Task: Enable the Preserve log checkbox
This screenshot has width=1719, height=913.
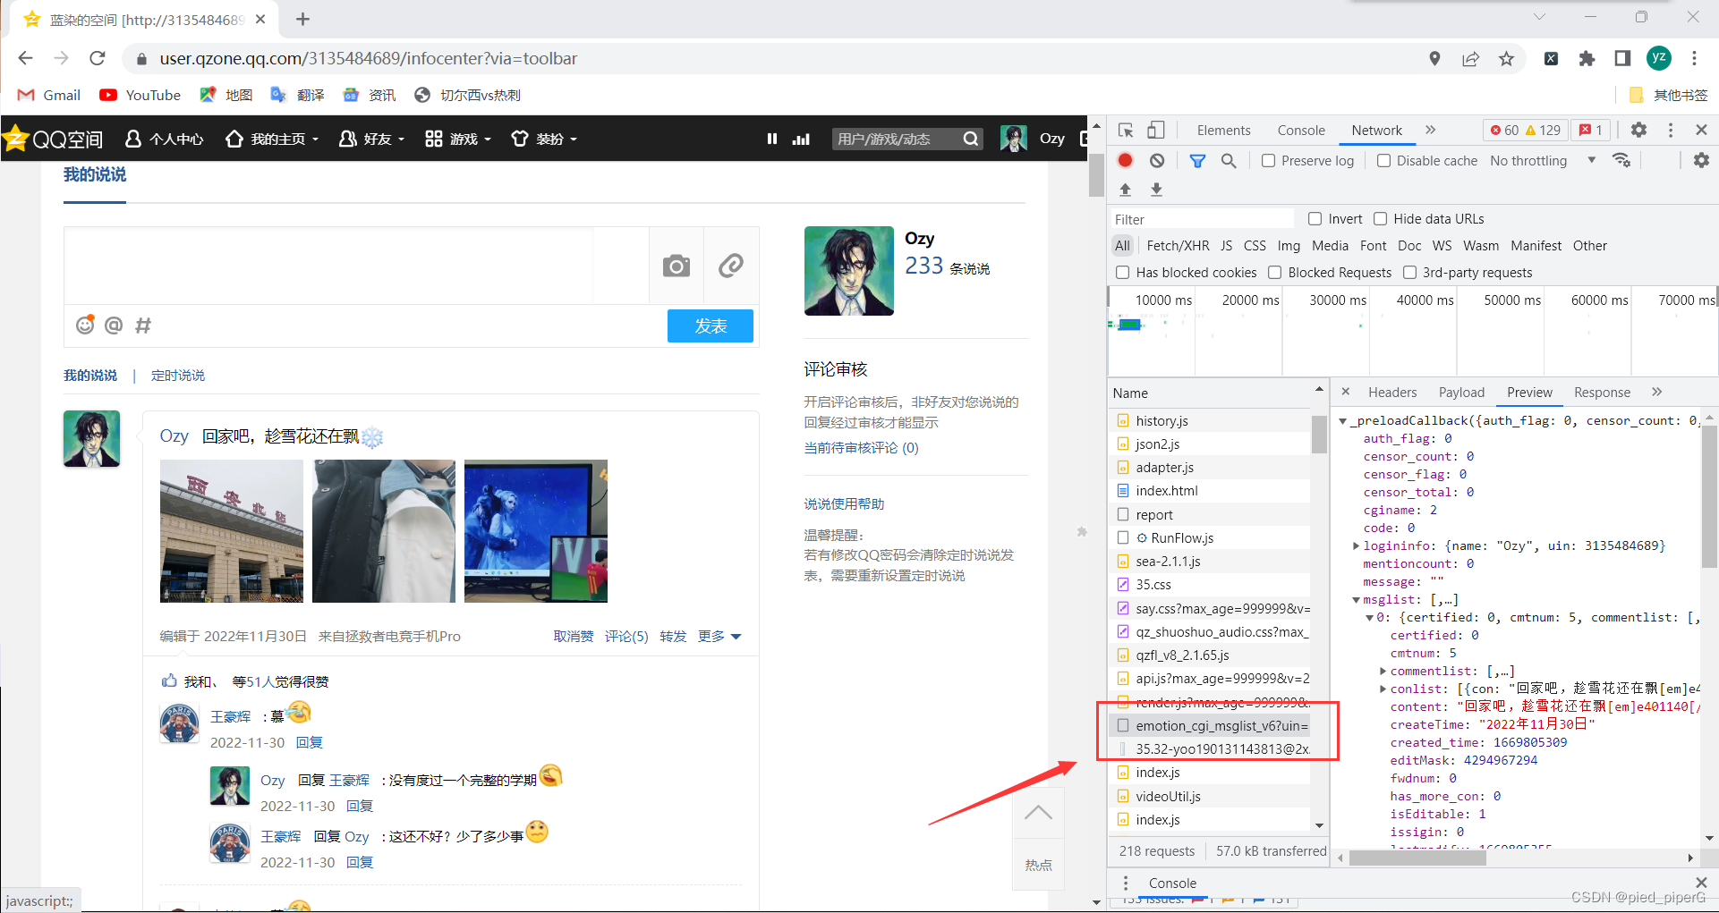Action: (1268, 160)
